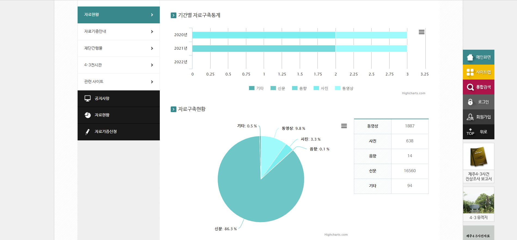Open the 제주4·3사건 진상조사 보고서 thumbnail
Screen dimensions: 517x240
click(478, 163)
